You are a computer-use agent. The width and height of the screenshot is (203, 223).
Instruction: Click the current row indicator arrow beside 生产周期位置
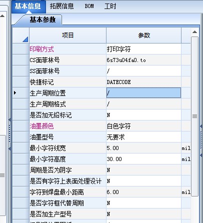point(15,92)
